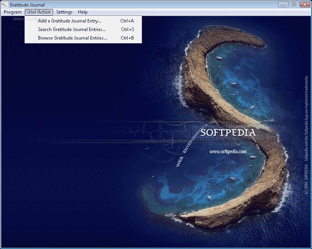Screen dimensions: 312x249
Task: Pick Browse Gratitude Journal Entries
Action: [x=83, y=38]
